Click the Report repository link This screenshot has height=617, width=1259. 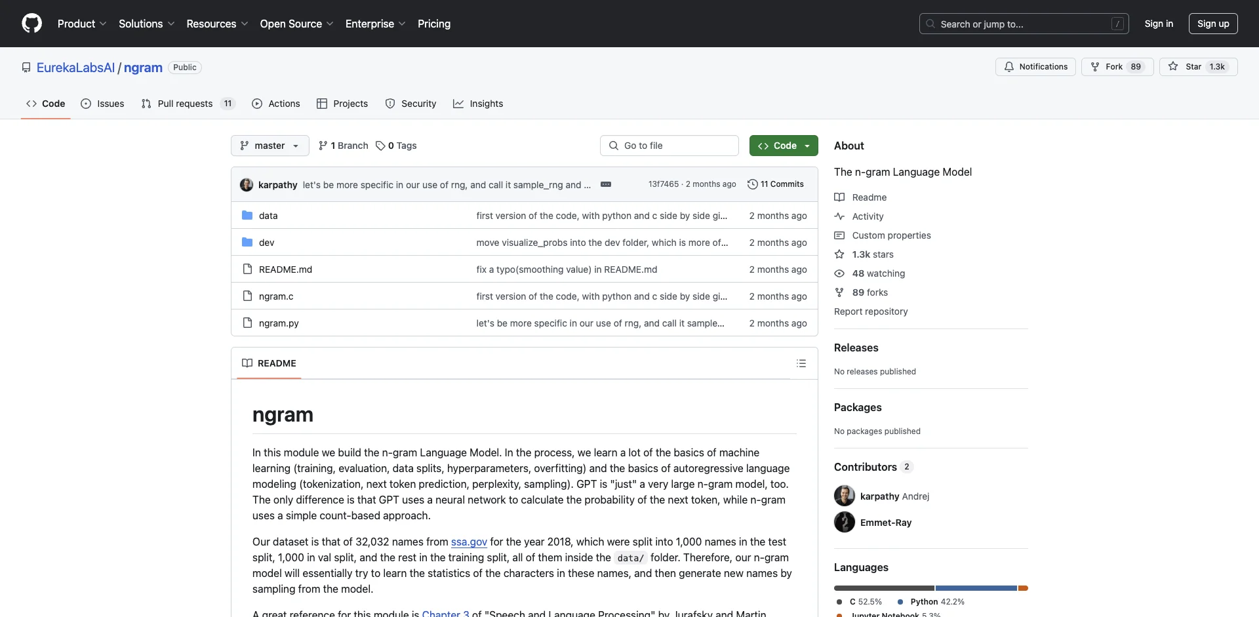tap(871, 311)
